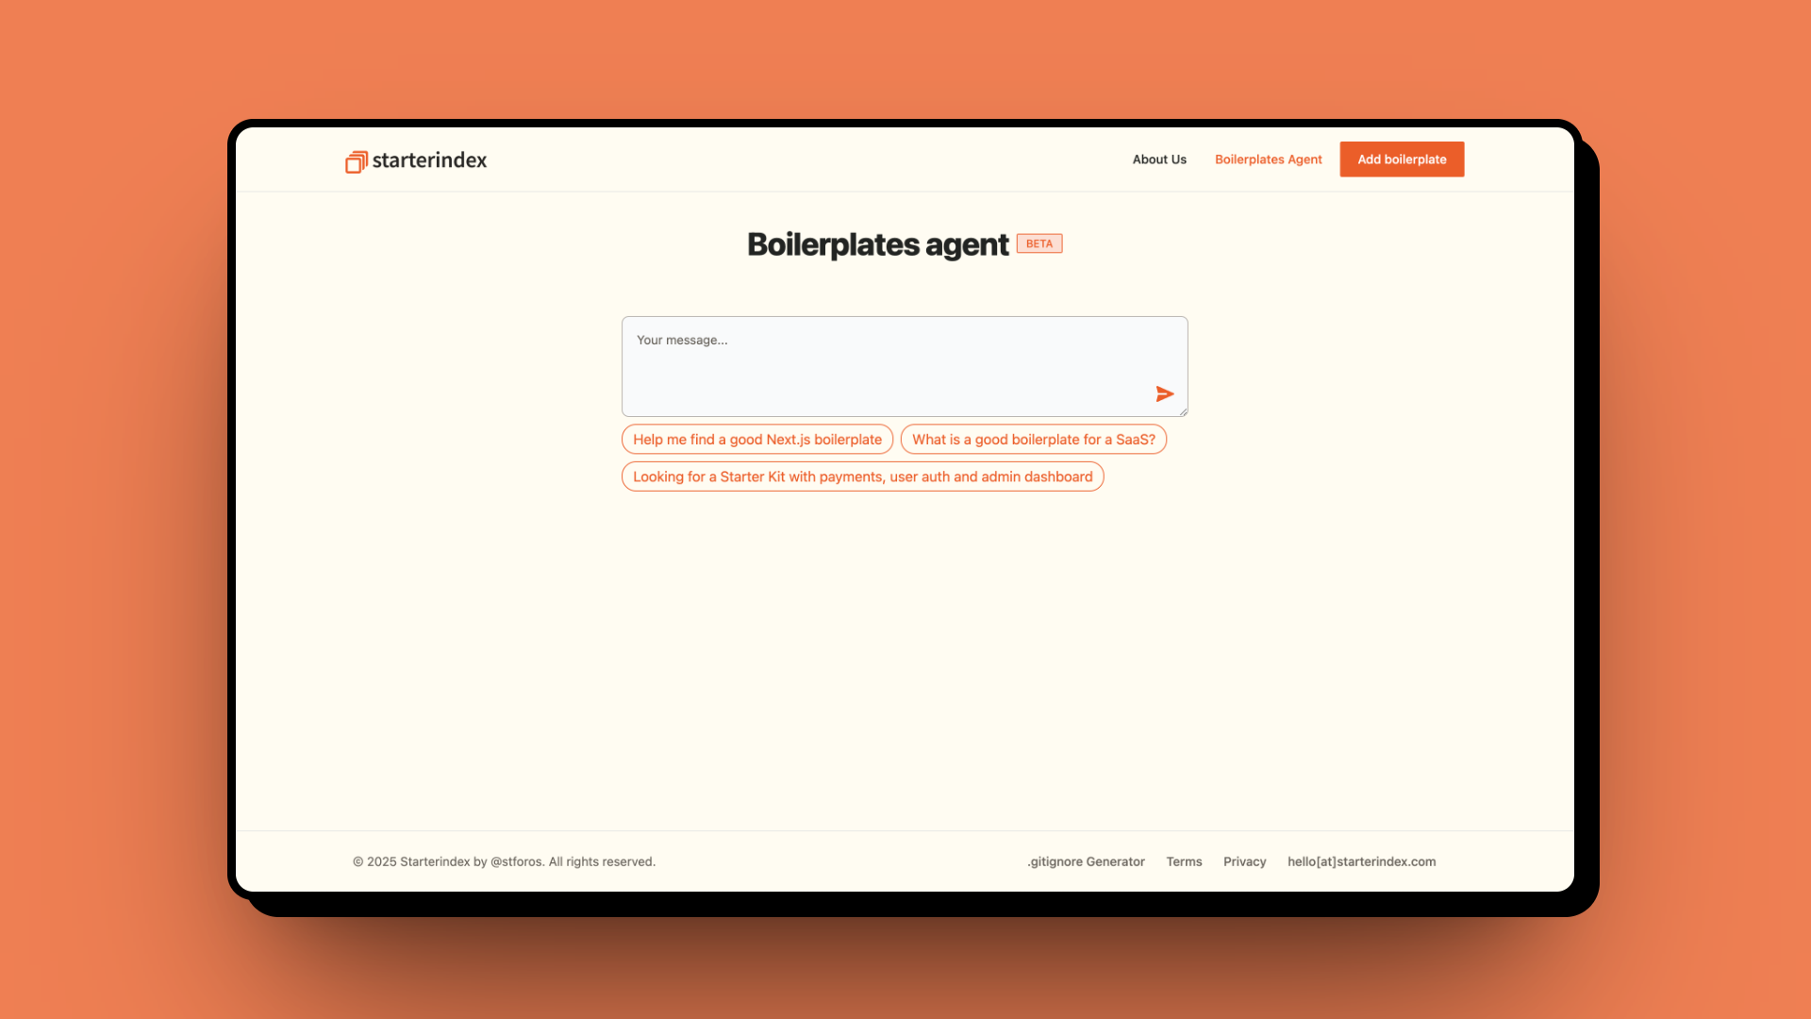Viewport: 1811px width, 1019px height.
Task: Click the BETA badge next to the heading
Action: (1039, 243)
